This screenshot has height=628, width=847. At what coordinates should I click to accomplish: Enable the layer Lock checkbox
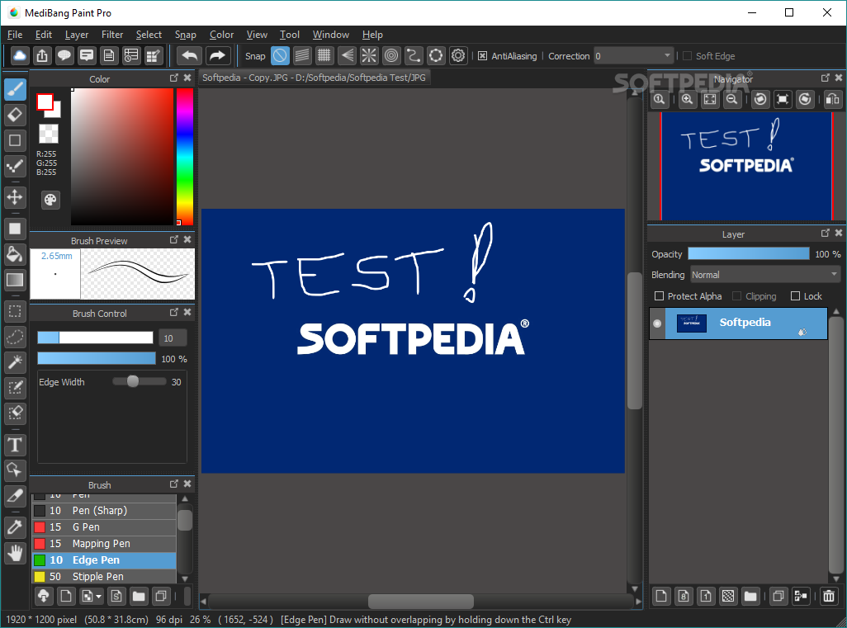[x=795, y=296]
